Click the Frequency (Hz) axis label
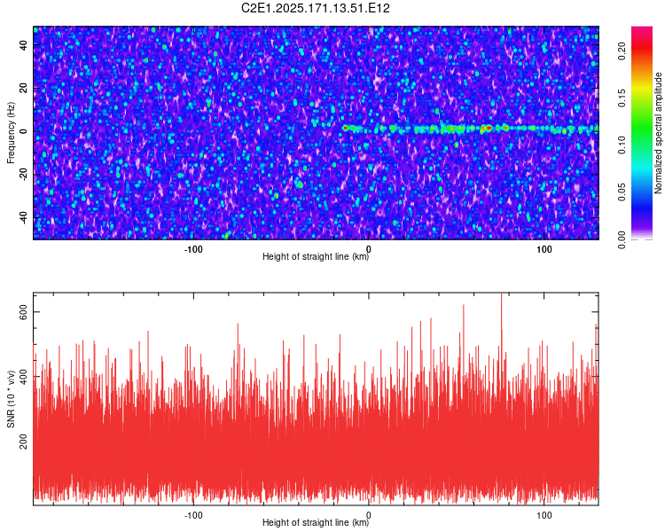Viewport: 665px width, 532px height. (11, 133)
